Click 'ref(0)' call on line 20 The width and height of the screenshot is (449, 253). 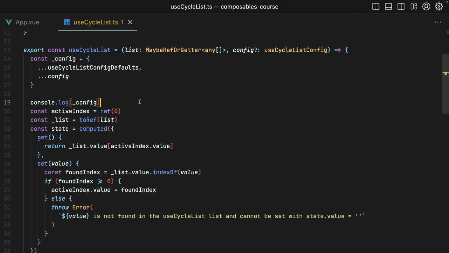click(x=110, y=111)
